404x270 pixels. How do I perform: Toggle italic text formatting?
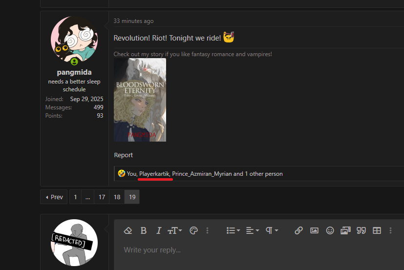click(158, 230)
